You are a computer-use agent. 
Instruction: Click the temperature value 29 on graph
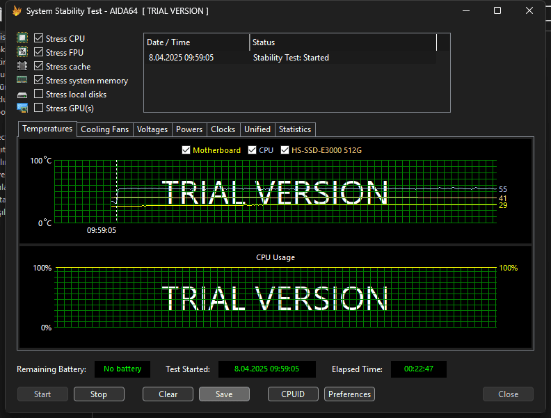point(503,205)
